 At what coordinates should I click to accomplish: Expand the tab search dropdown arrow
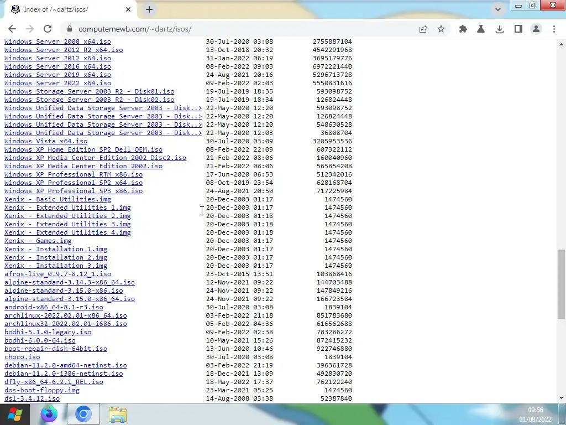pos(498,9)
